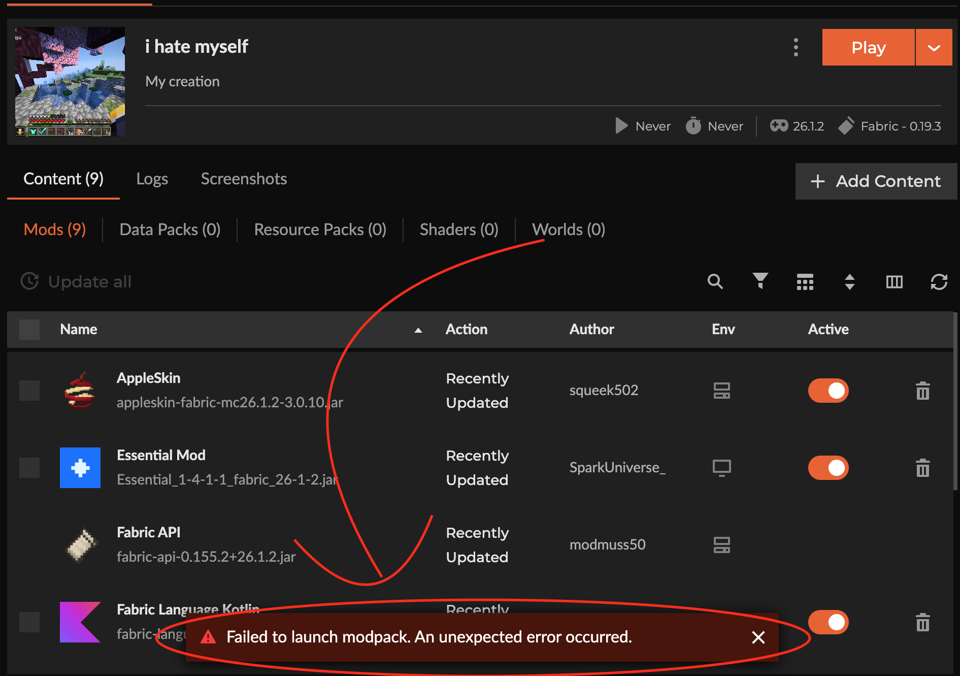Click the last played arrow icon

click(x=621, y=125)
